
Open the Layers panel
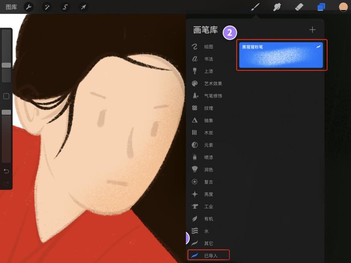point(321,7)
